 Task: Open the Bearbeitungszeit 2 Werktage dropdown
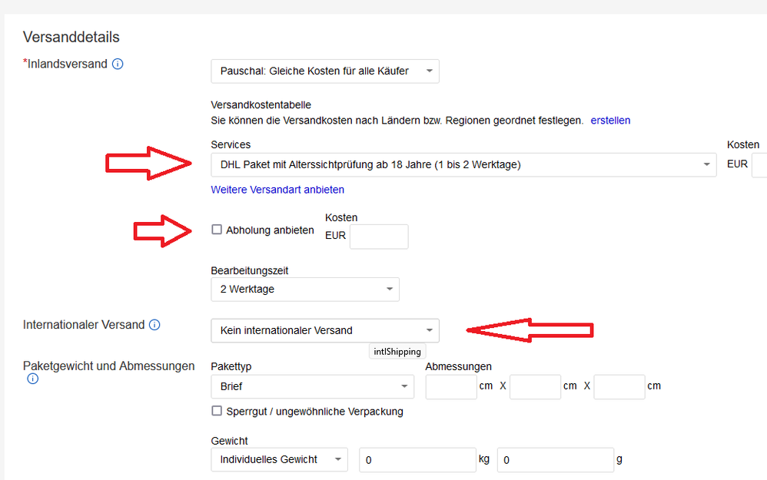[304, 290]
